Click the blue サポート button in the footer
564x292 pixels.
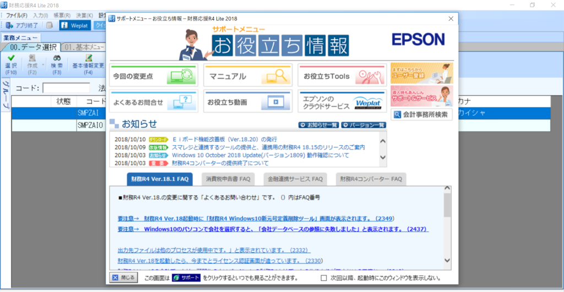(186, 278)
